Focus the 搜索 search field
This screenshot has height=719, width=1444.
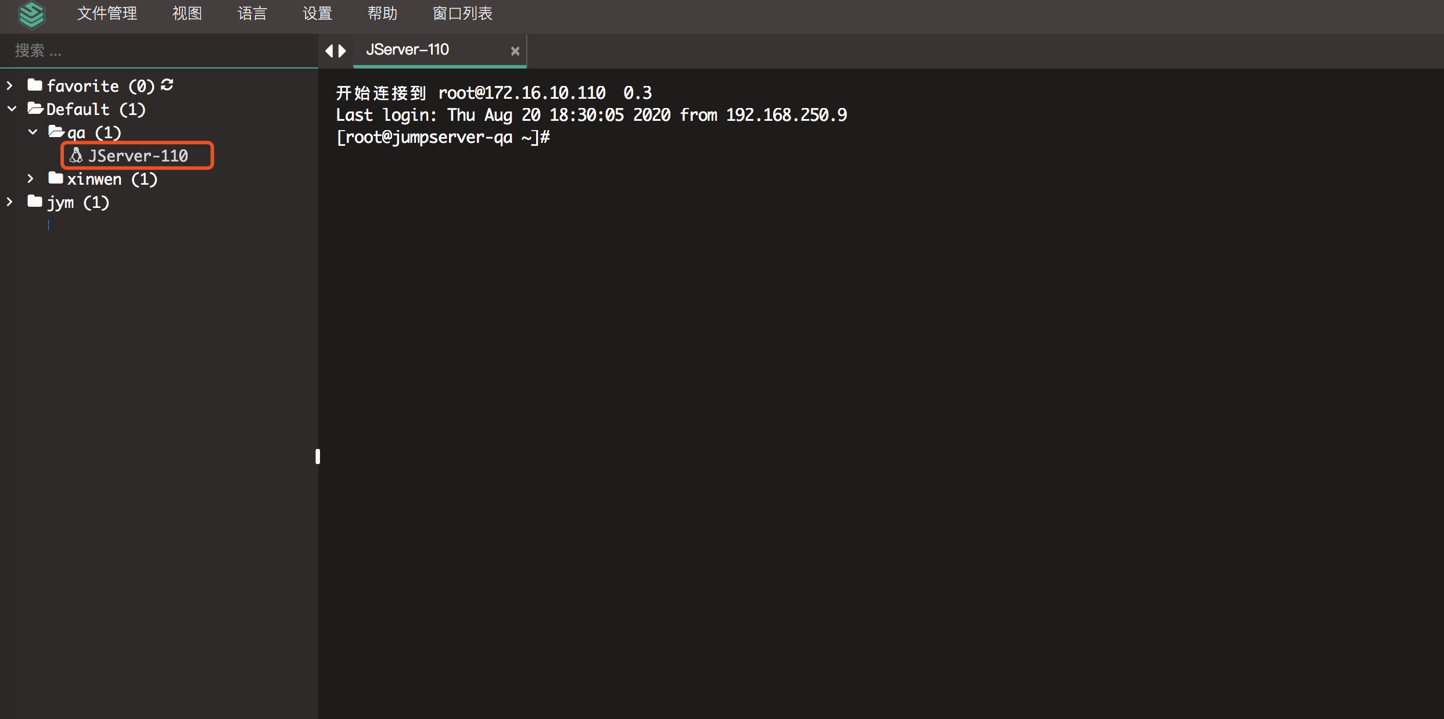click(159, 51)
